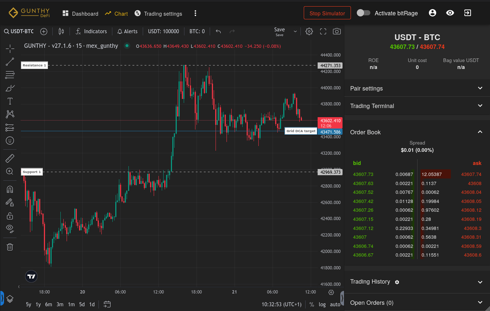
Task: Expand the Open Orders section
Action: 417,303
